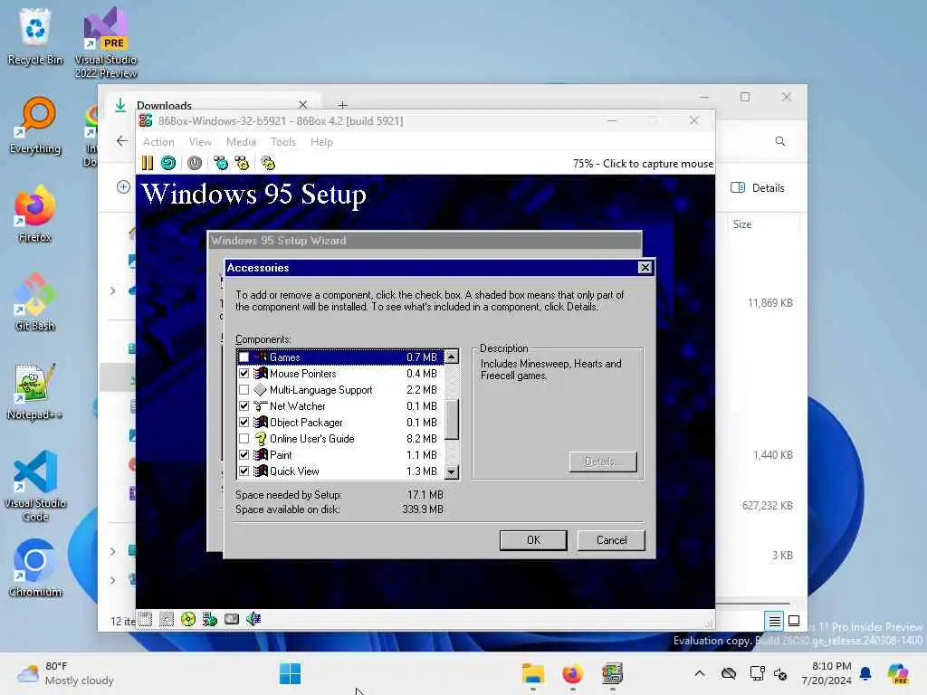
Task: Click Cancel in the Accessories dialog
Action: click(611, 540)
